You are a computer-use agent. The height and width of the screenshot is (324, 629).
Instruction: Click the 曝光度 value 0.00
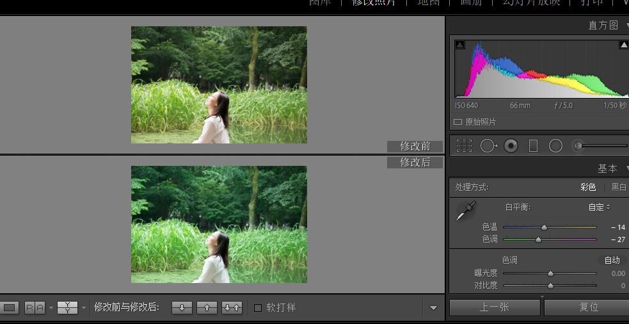click(x=618, y=273)
